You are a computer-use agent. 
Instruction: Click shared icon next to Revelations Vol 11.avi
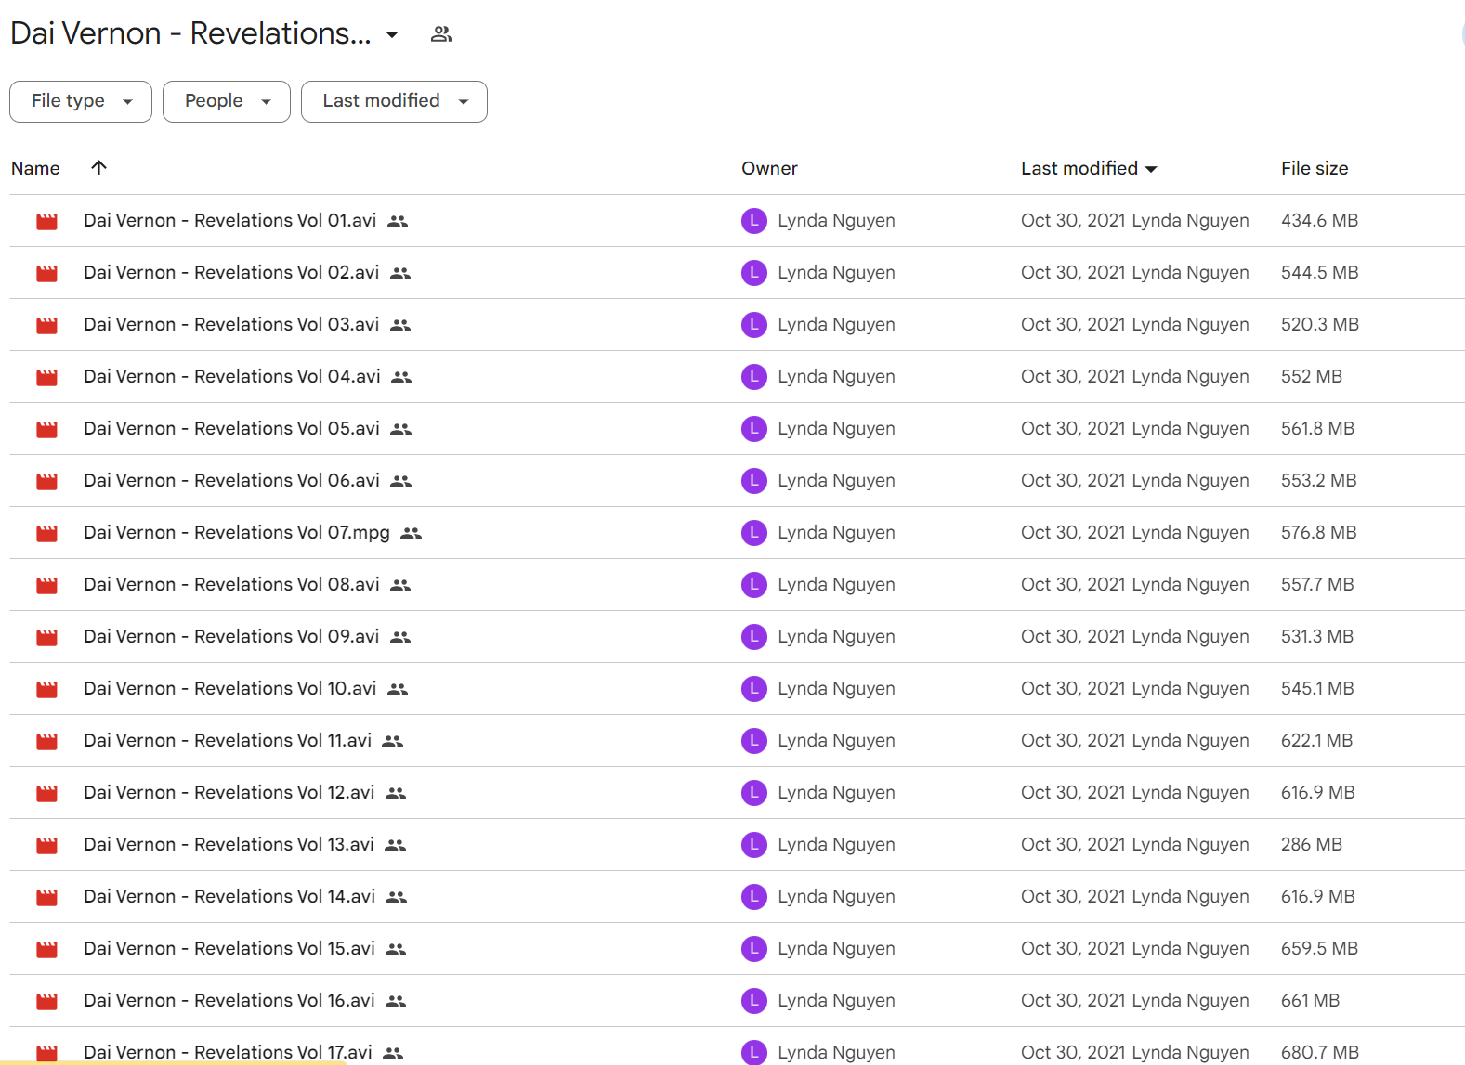[x=393, y=741]
